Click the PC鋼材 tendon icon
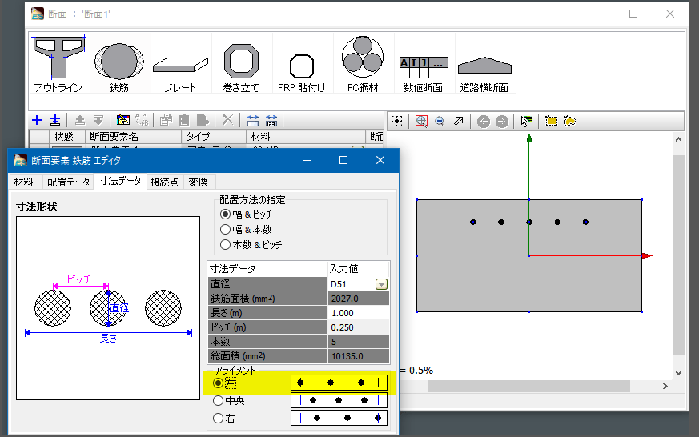The height and width of the screenshot is (437, 699). point(363,64)
